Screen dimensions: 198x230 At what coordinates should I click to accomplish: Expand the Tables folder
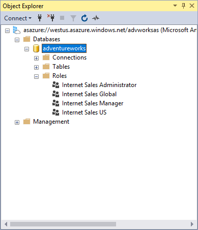(x=36, y=68)
